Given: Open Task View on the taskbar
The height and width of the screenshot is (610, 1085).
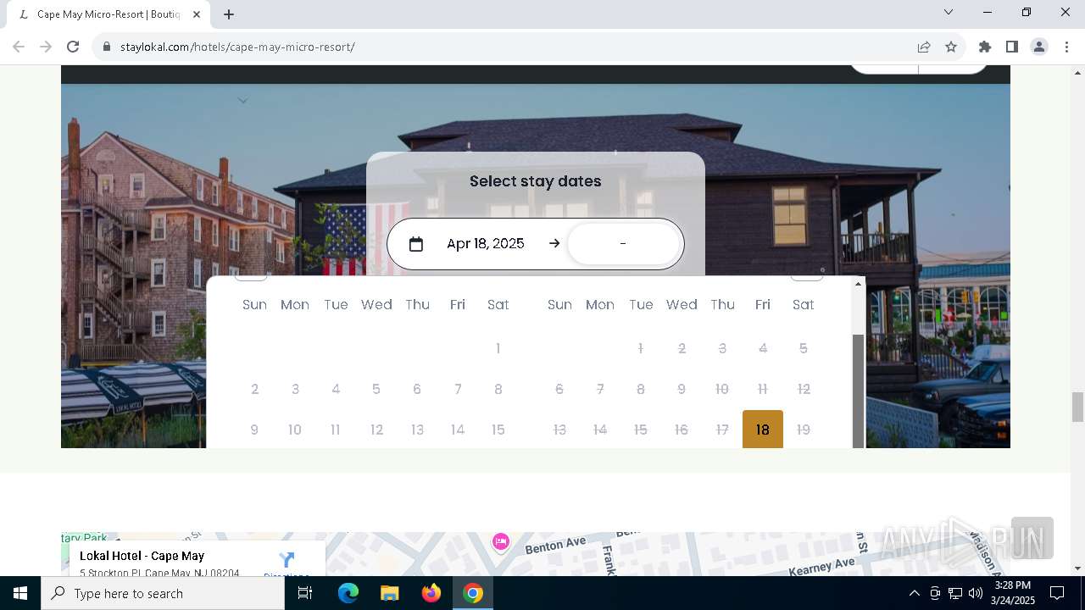Looking at the screenshot, I should click(x=305, y=593).
